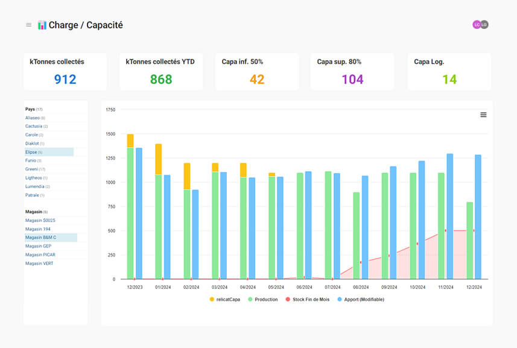Click the yellow relicatCapa bar for 01/2024

tap(159, 159)
